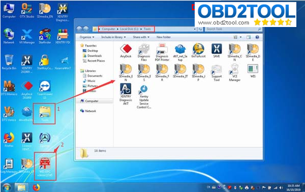Launch Starfinder from the desktop
Viewport: 305px width, 192px height.
45,36
